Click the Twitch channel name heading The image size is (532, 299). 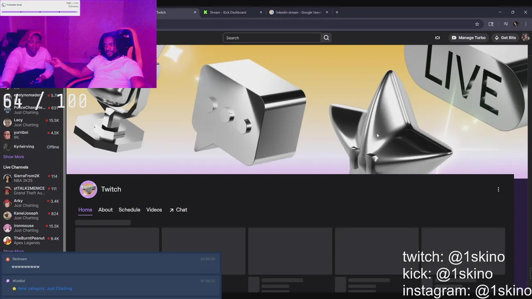(x=111, y=189)
